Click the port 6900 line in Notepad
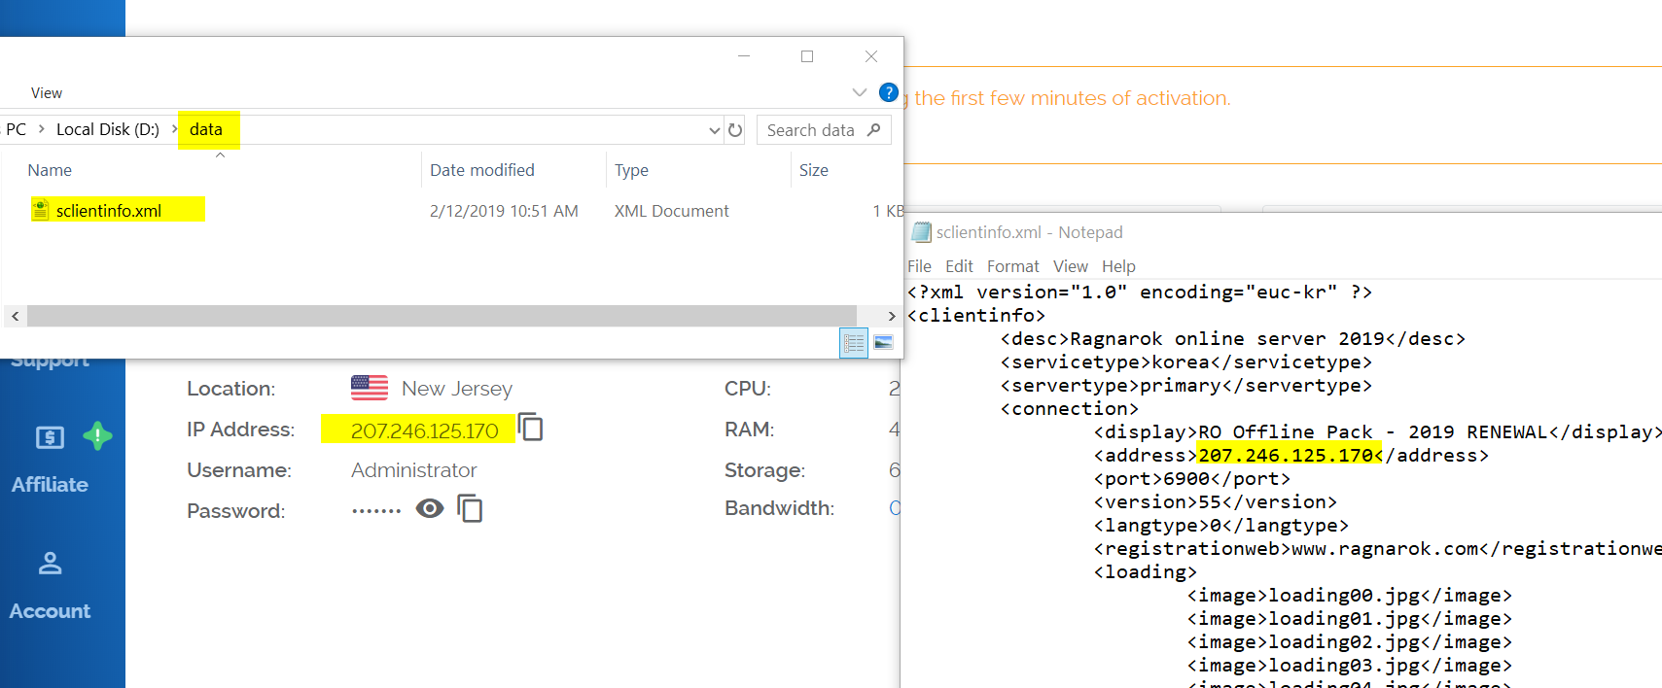 point(1191,479)
